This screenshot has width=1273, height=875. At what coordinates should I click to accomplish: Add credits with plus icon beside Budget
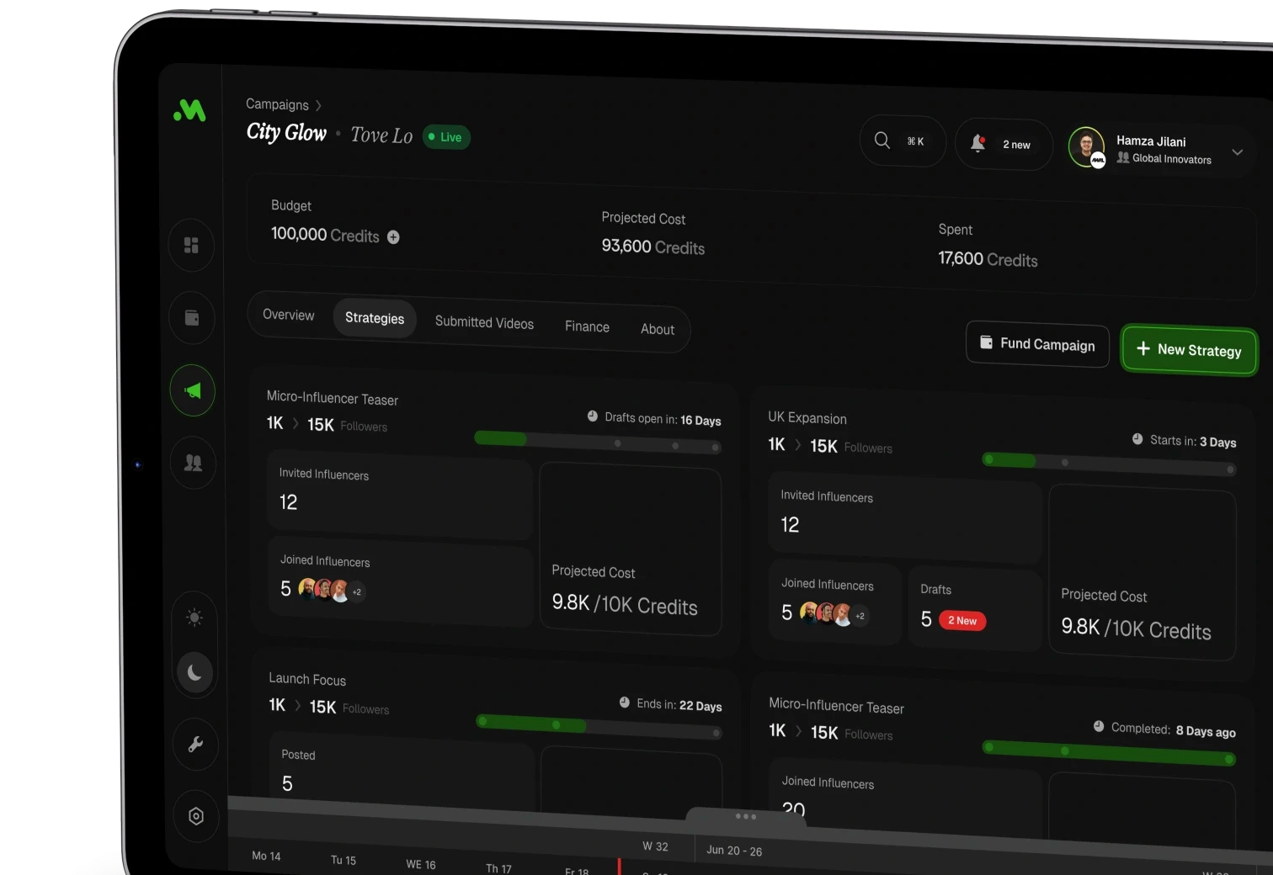[x=393, y=237]
